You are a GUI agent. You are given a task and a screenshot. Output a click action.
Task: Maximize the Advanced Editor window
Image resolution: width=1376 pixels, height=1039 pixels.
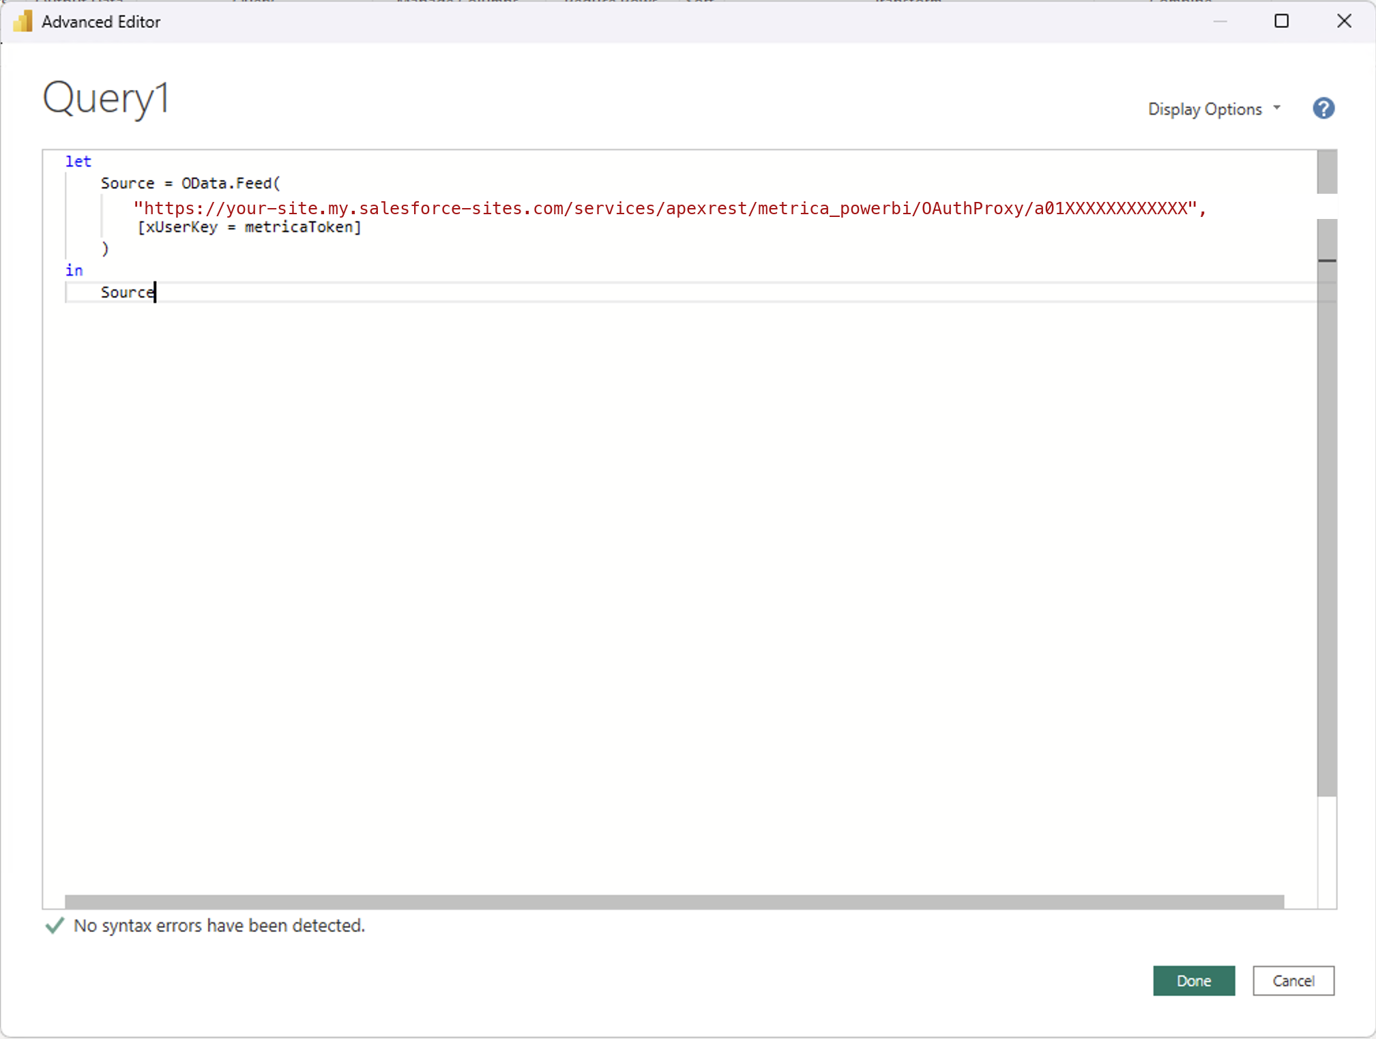tap(1281, 21)
